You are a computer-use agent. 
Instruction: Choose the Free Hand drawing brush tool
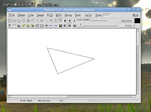tap(60, 21)
